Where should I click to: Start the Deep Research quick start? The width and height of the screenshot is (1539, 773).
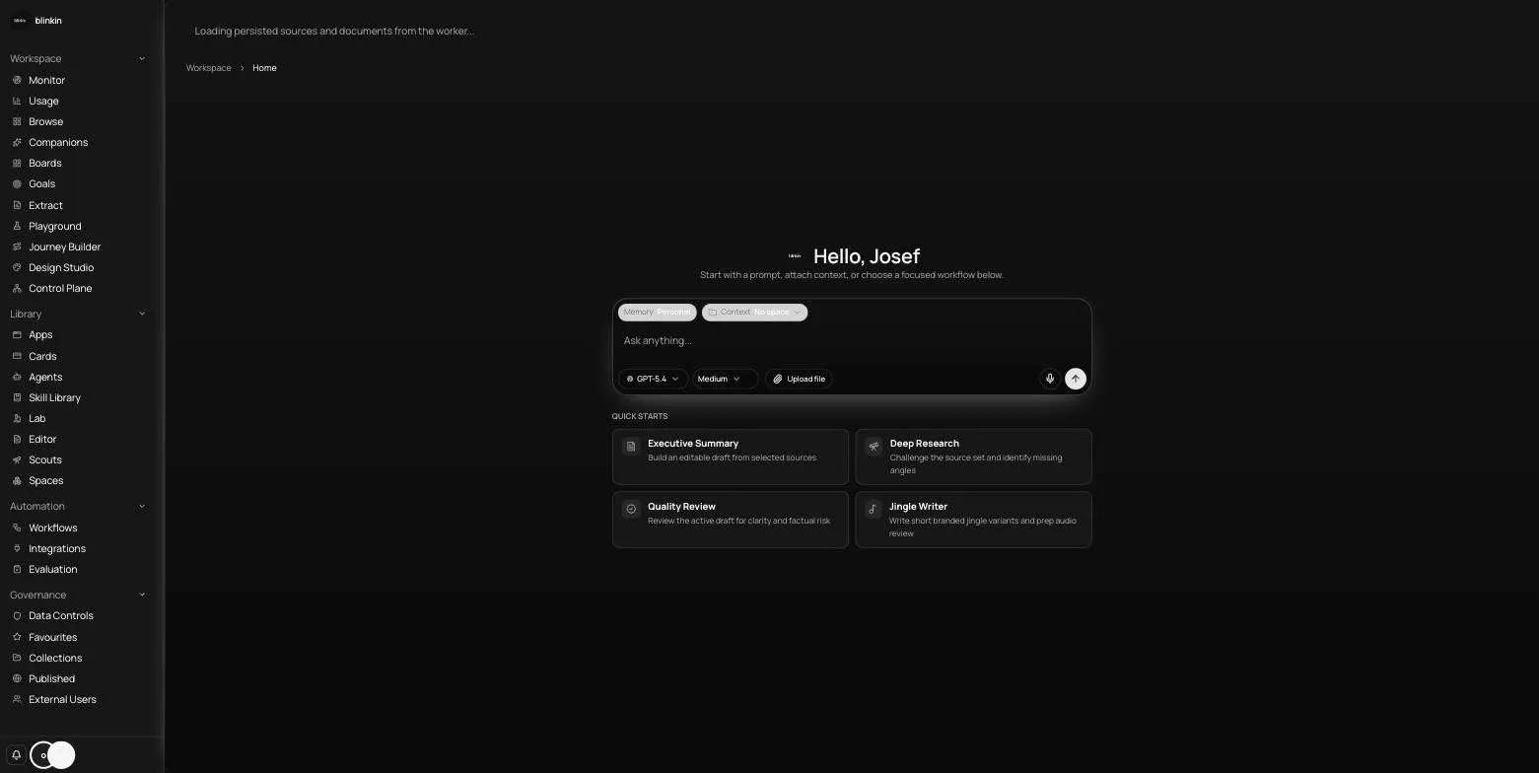973,457
